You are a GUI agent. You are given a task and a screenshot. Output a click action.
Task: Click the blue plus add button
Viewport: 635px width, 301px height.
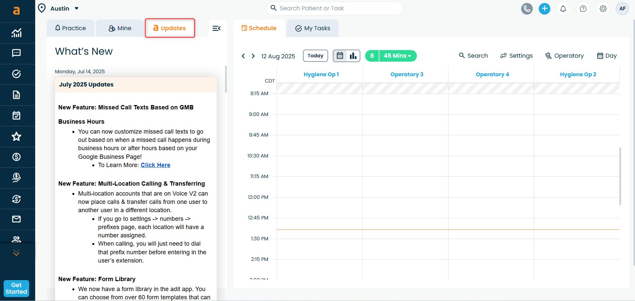(544, 9)
